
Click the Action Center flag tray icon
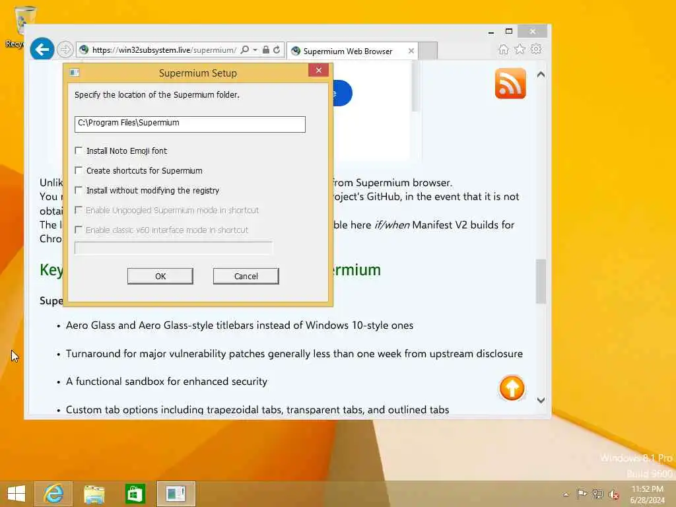coord(582,494)
